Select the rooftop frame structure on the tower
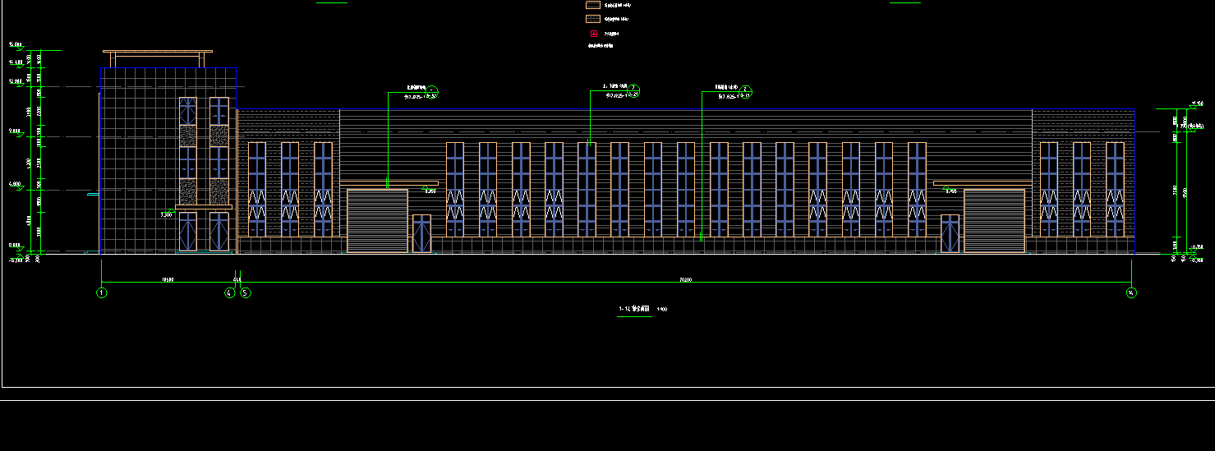Image resolution: width=1215 pixels, height=451 pixels. click(156, 58)
